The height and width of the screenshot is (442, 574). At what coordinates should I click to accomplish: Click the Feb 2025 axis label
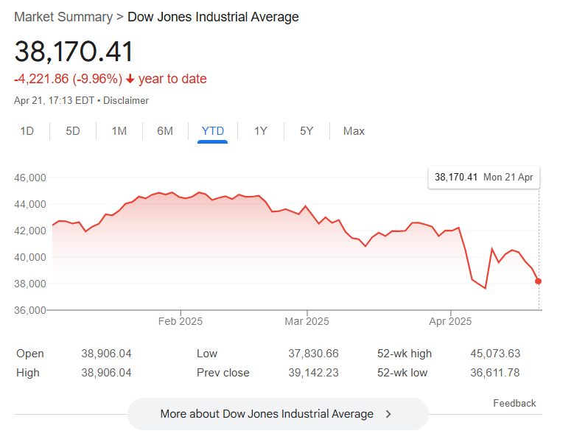click(x=181, y=321)
